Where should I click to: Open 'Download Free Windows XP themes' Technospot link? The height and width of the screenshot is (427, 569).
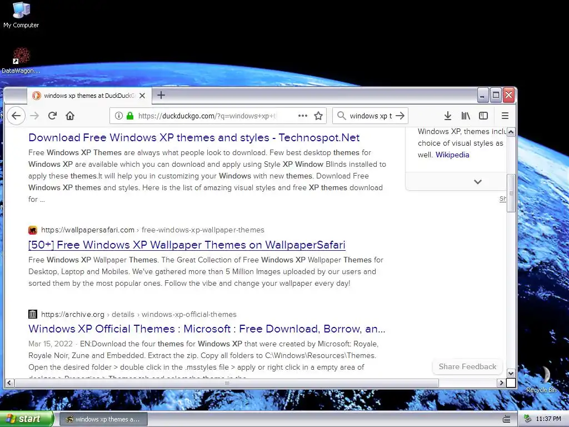tap(194, 138)
